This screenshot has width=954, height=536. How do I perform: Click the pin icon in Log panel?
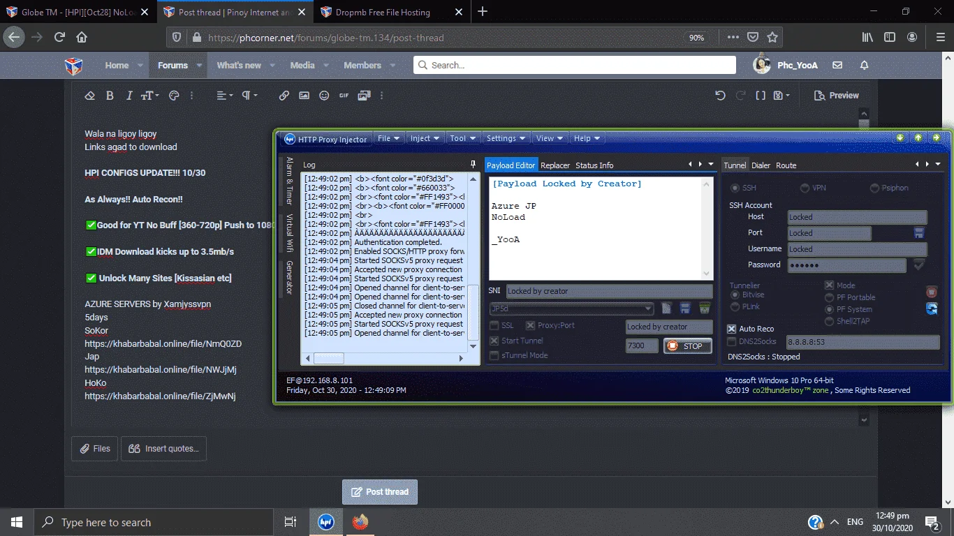[x=473, y=165]
